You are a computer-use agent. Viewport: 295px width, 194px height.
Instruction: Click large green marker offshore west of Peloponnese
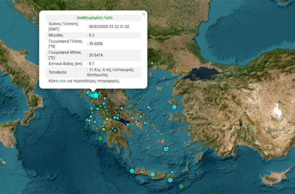(100, 138)
